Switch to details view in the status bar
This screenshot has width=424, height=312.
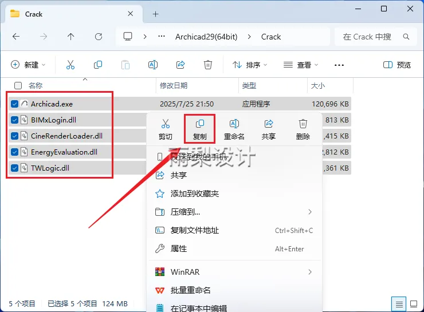399,304
